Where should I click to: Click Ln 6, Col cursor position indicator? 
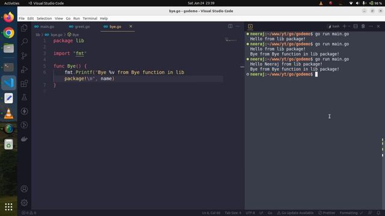pos(211,213)
